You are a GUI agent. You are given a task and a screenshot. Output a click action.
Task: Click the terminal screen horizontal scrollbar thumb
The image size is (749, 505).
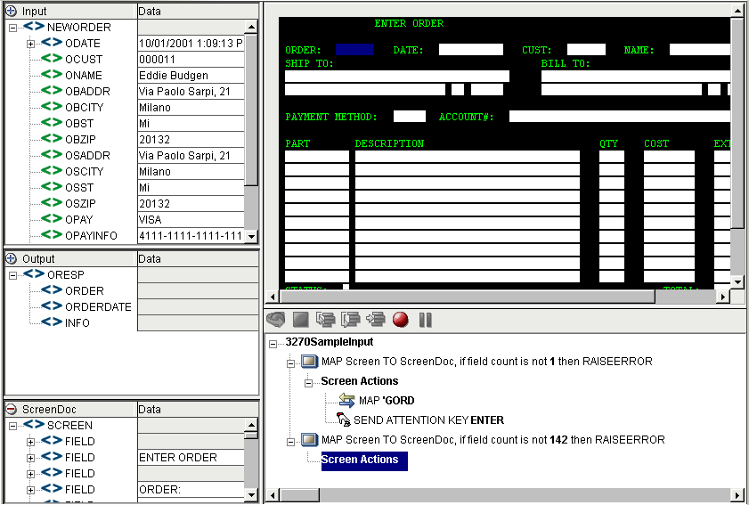(467, 297)
